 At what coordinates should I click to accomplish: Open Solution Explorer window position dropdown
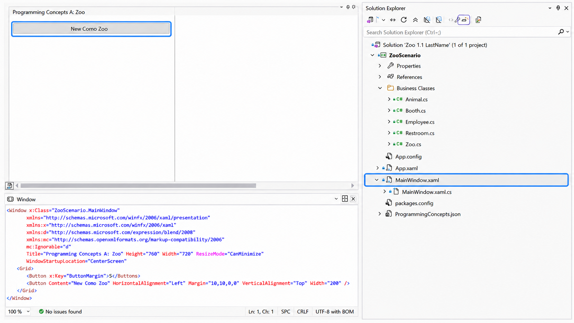click(550, 8)
